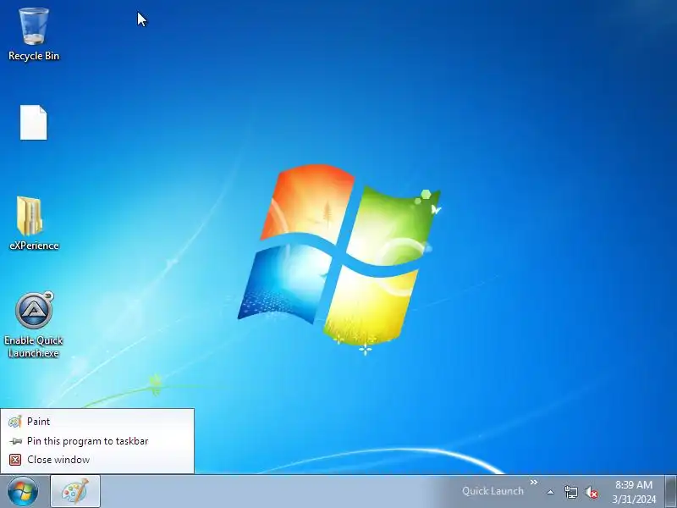
Task: Click the network status tray icon
Action: [570, 492]
